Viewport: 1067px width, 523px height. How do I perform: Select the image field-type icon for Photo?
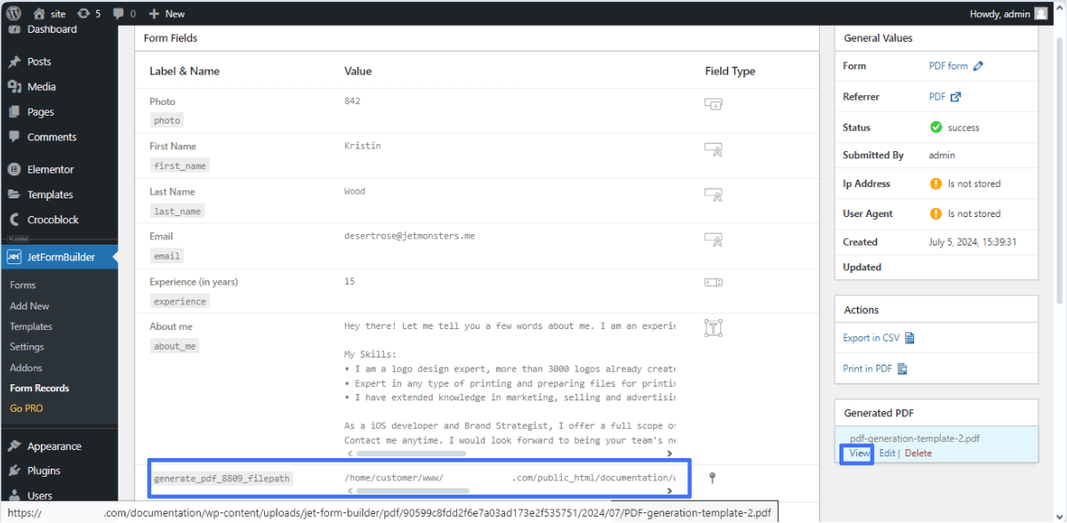click(713, 103)
